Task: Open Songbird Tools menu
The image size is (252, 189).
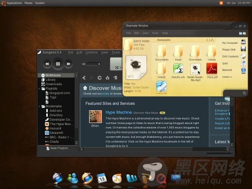Action: pos(116,52)
